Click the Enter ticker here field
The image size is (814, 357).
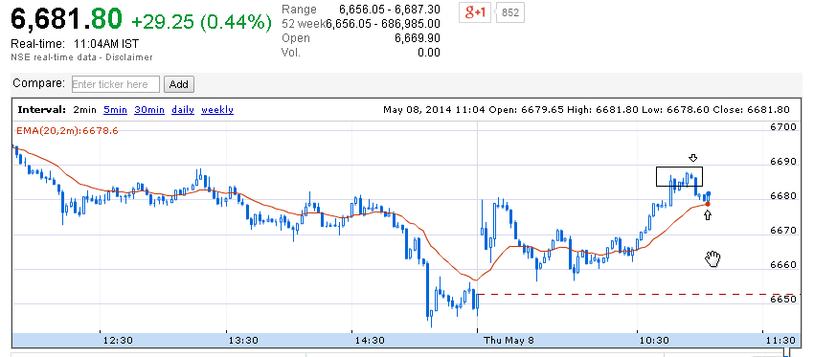coord(115,84)
